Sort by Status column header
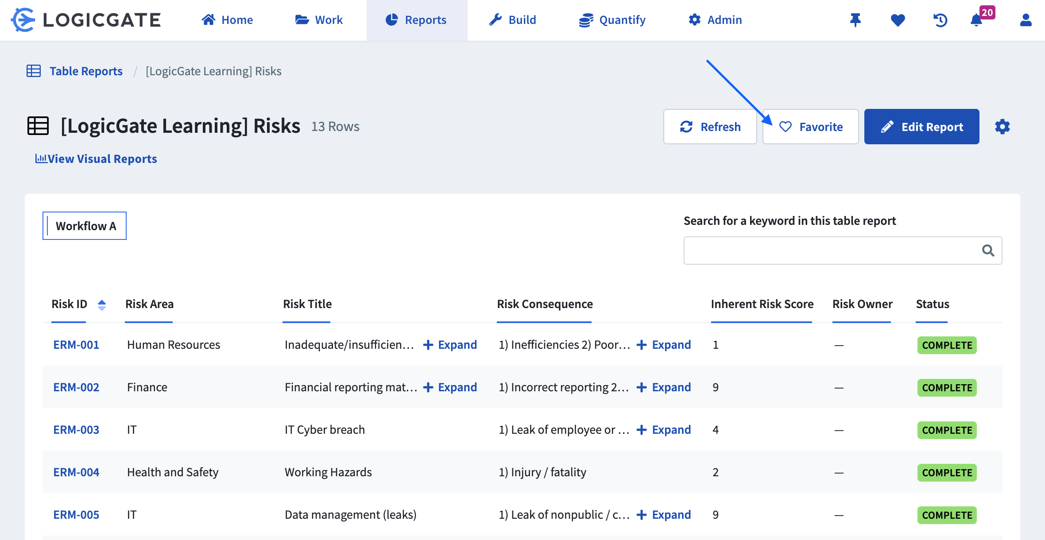 click(933, 304)
